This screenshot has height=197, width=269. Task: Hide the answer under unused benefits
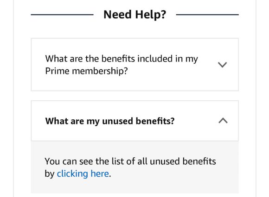[x=134, y=121]
